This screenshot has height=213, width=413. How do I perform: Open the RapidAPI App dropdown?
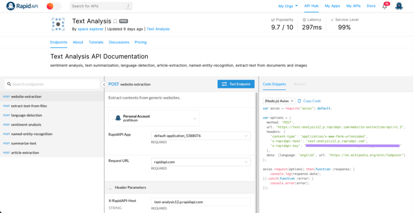201,136
